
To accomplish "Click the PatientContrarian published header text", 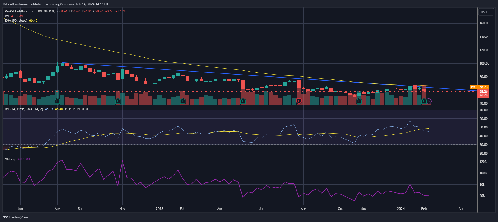I will (x=56, y=4).
